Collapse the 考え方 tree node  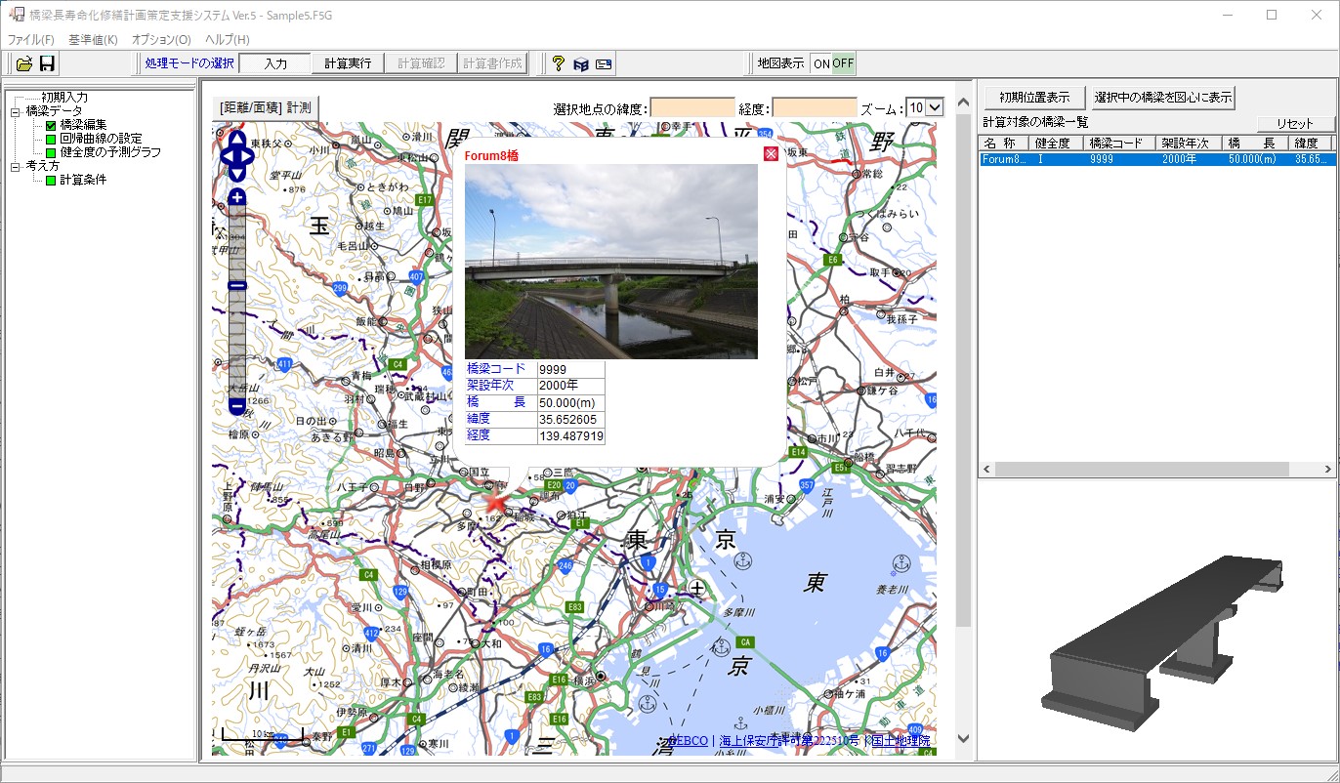point(16,167)
